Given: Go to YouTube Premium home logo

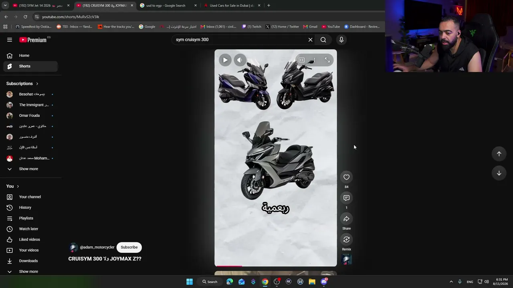Looking at the screenshot, I should [34, 40].
